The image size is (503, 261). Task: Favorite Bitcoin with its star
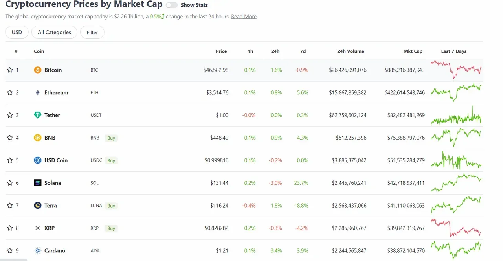pos(10,70)
